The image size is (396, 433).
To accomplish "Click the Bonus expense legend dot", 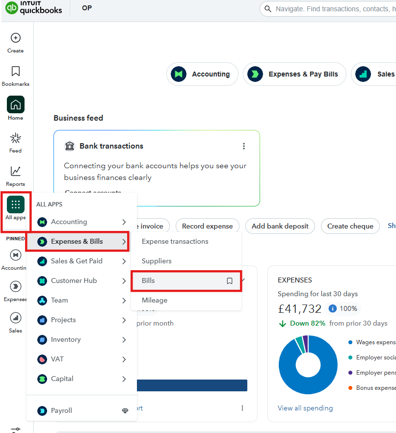I will [350, 388].
